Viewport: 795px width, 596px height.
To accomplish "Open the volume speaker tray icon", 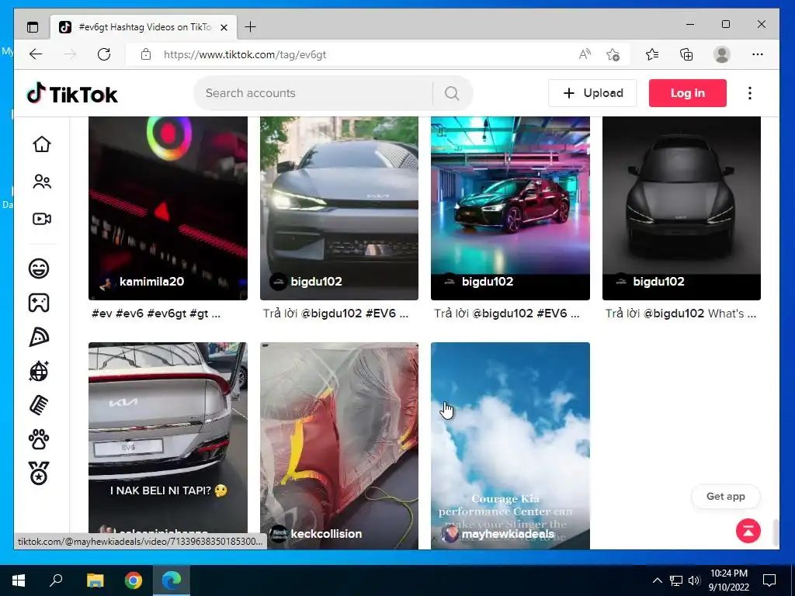I will [694, 580].
